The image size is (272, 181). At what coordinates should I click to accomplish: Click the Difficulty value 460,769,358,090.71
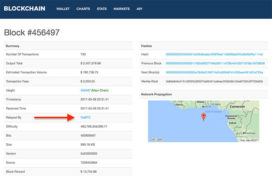pyautogui.click(x=94, y=126)
